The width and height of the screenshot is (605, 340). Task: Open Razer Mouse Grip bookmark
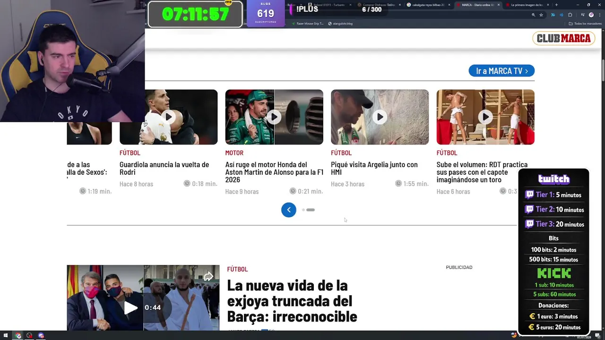(x=308, y=24)
